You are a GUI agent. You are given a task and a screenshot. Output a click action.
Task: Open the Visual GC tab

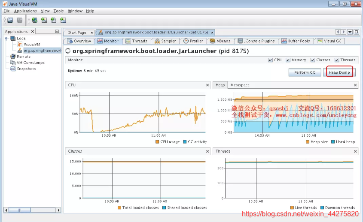(329, 41)
